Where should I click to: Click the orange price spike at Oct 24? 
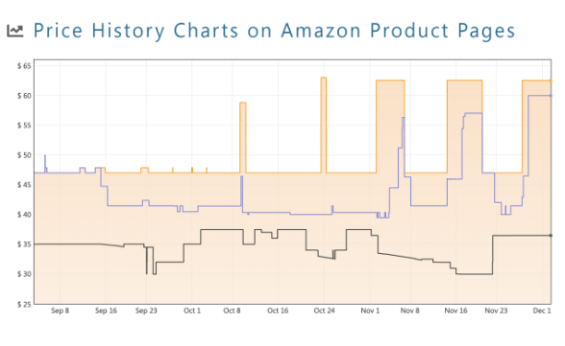point(324,124)
